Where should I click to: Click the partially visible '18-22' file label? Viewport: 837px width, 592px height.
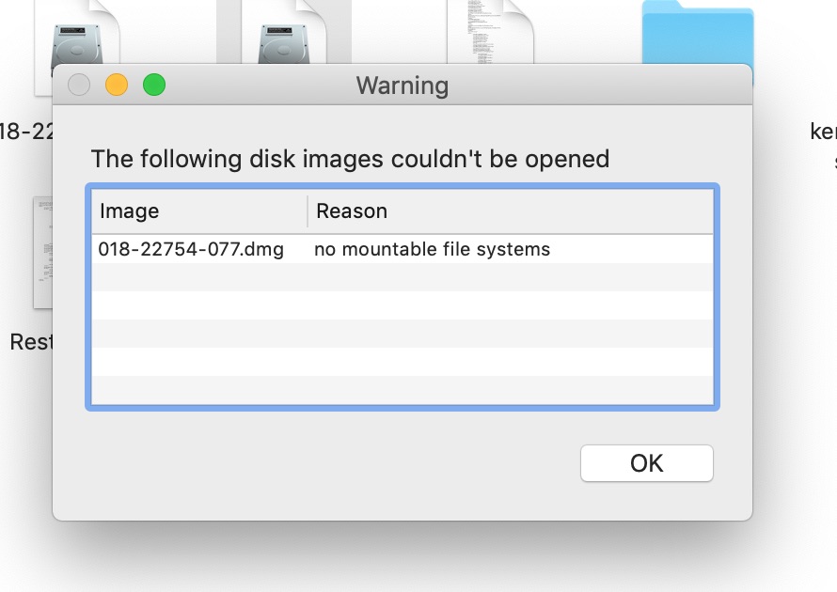click(26, 131)
